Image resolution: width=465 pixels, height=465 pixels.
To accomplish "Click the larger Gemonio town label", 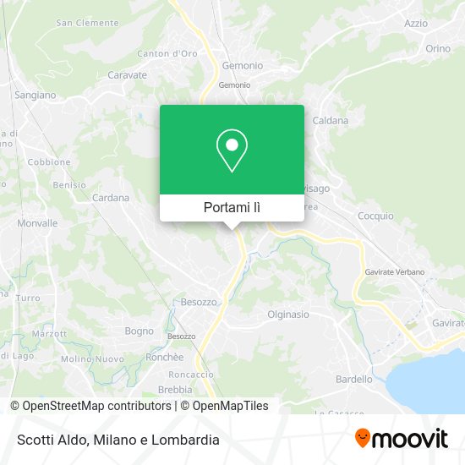I will (243, 66).
